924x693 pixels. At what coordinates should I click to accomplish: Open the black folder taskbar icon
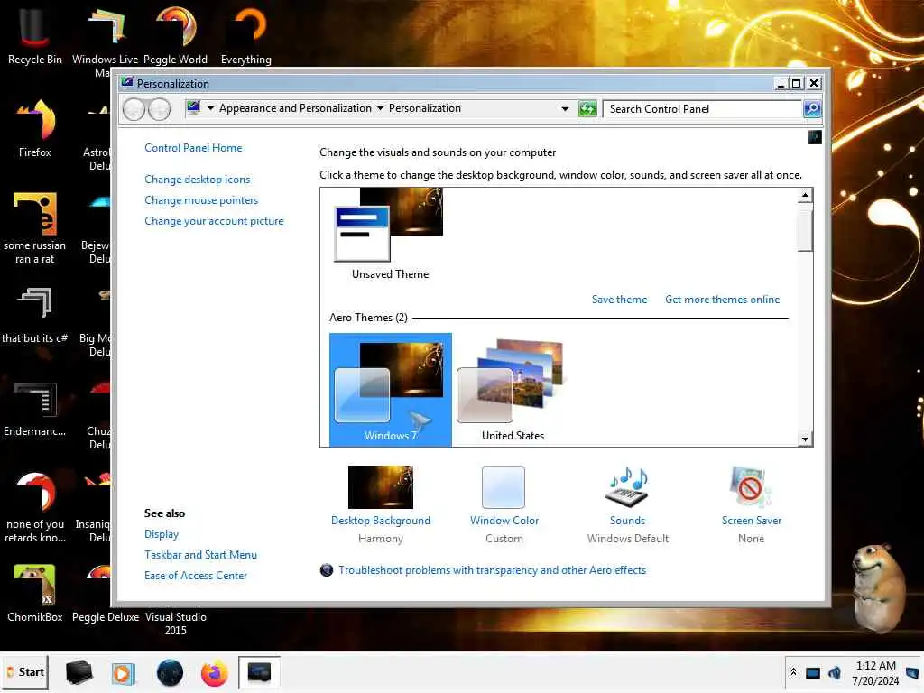pyautogui.click(x=79, y=672)
